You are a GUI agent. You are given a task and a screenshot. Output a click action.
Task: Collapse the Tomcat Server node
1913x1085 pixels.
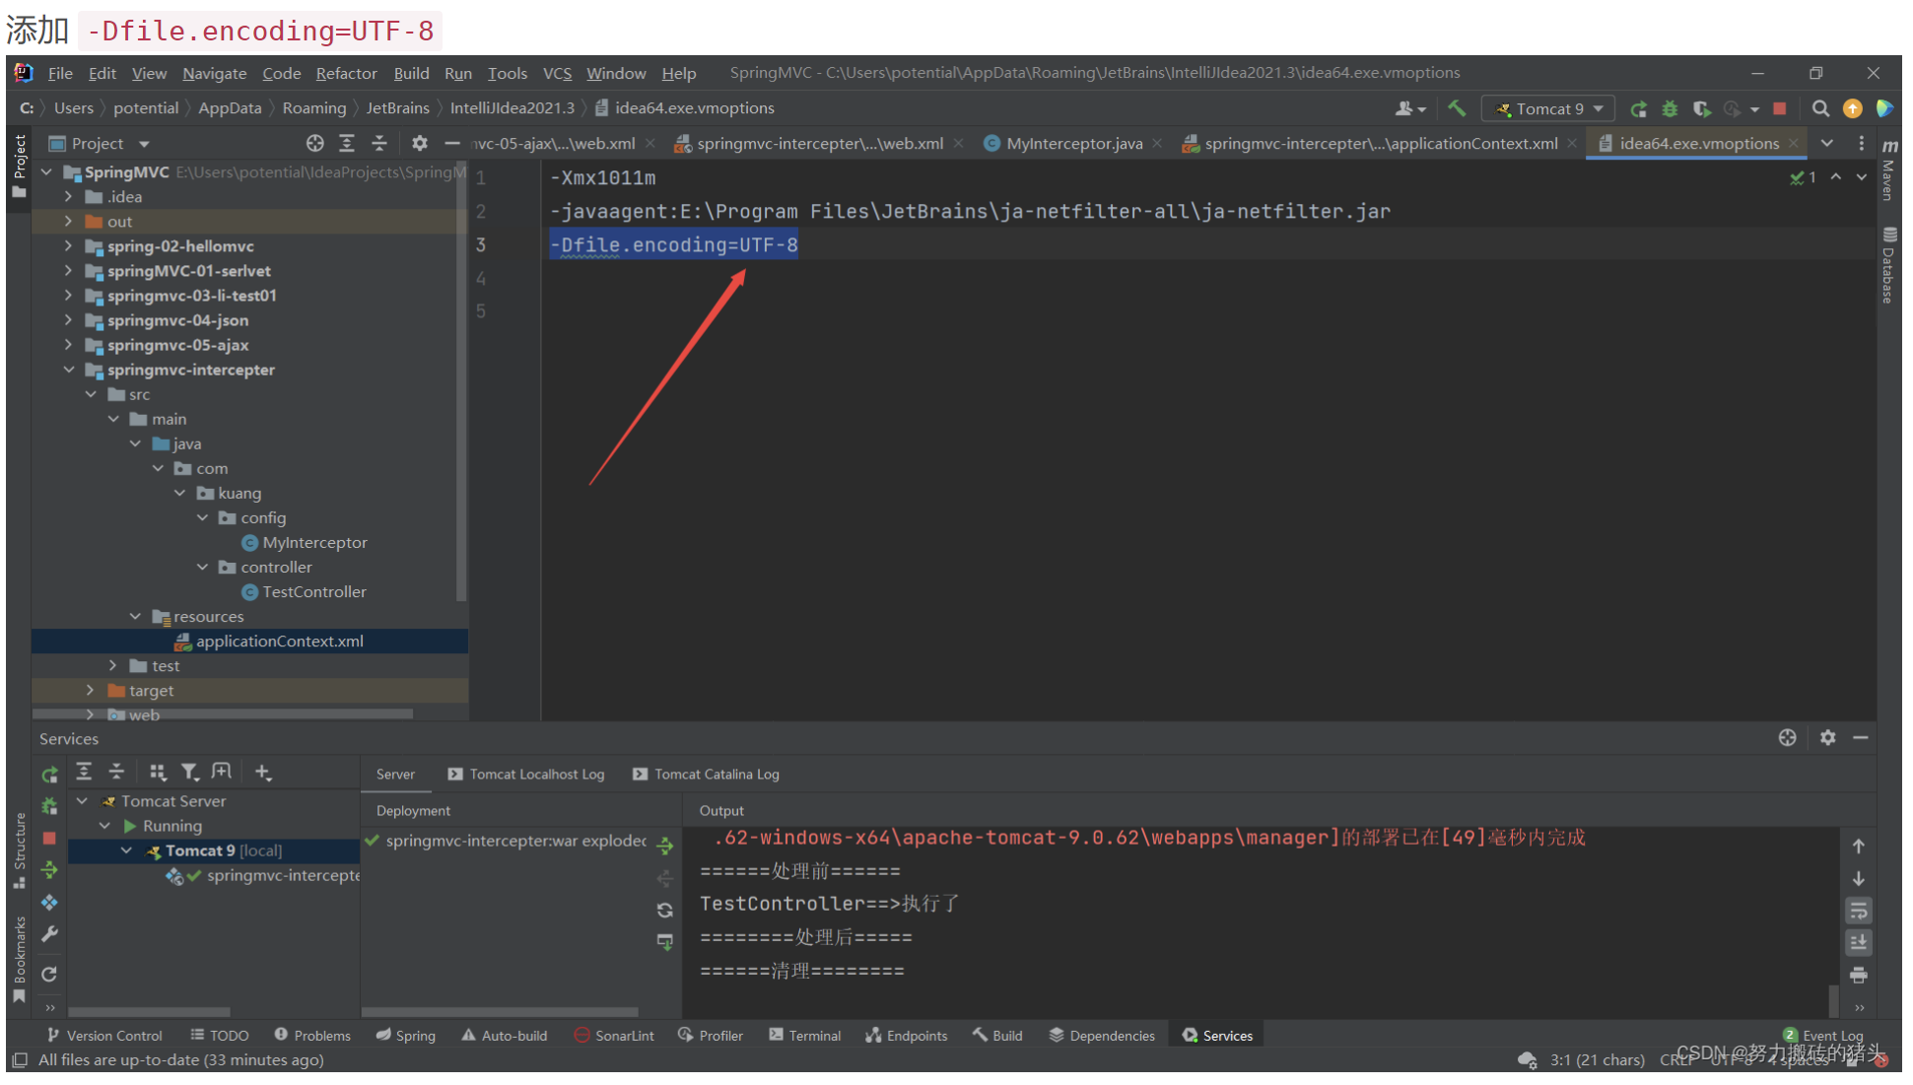83,801
